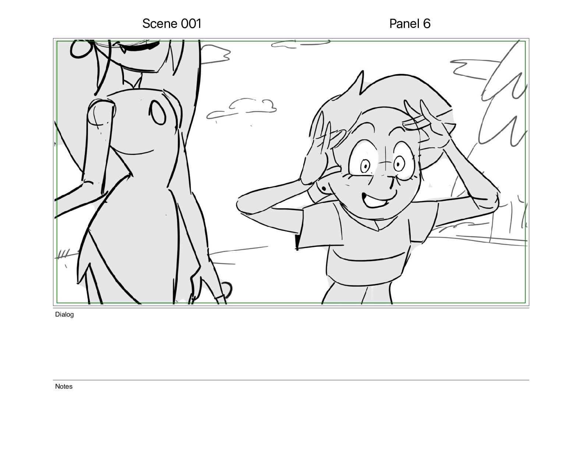Click the 'Notes' section label
583x450 pixels.
[64, 386]
